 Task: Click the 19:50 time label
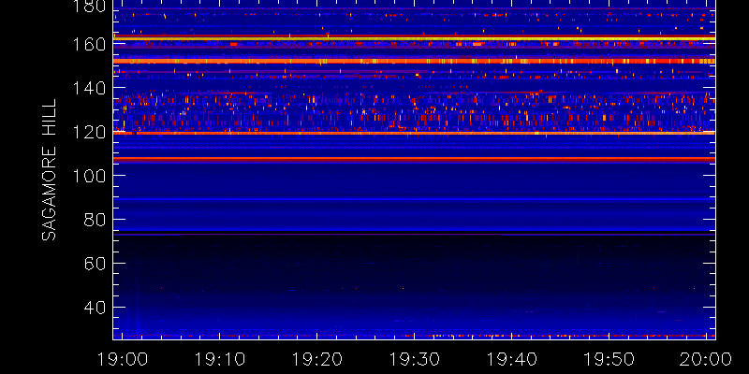pos(609,359)
